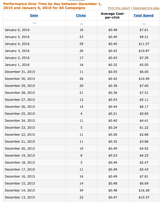Select the January 6, 2016 row date
Screen dimensions: 162x202
17,30
